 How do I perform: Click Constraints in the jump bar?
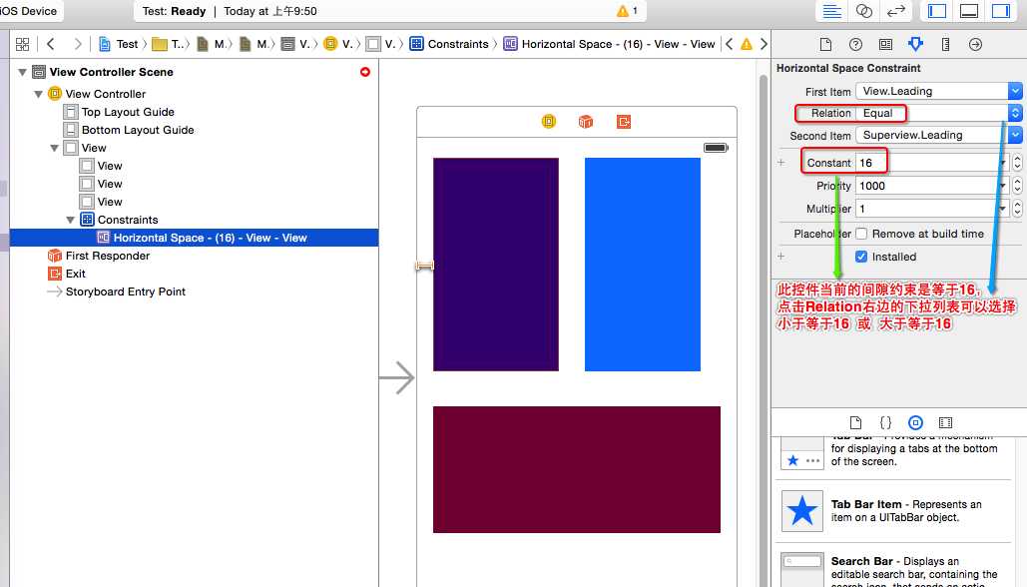(449, 44)
